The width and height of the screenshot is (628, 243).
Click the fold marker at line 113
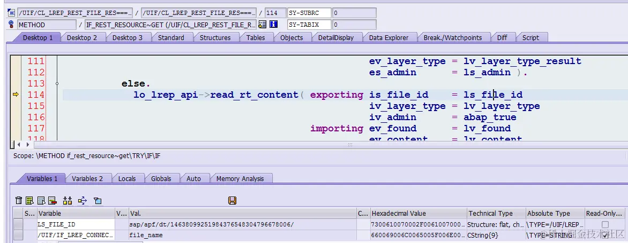pos(57,83)
